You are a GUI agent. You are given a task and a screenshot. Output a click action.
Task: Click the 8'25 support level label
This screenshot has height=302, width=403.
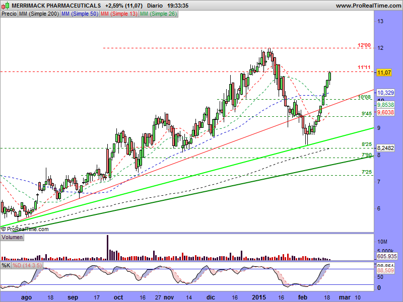[367, 144]
